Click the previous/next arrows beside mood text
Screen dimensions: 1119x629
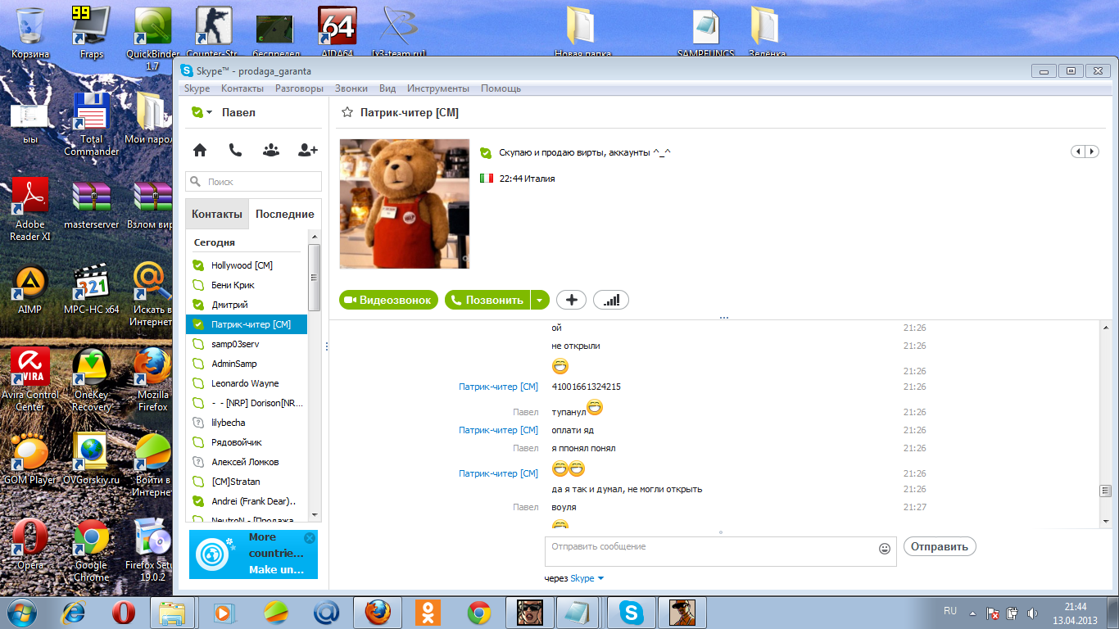(x=1085, y=152)
